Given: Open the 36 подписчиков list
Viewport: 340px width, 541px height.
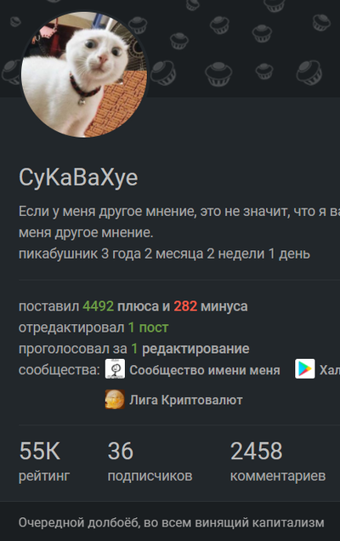Looking at the screenshot, I should 150,461.
